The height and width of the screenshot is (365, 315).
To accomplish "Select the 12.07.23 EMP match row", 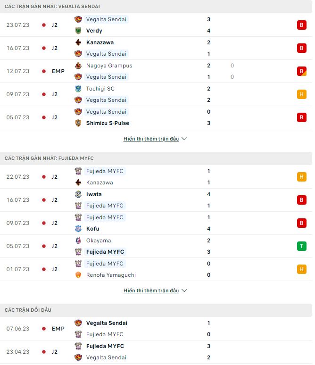I will (156, 71).
